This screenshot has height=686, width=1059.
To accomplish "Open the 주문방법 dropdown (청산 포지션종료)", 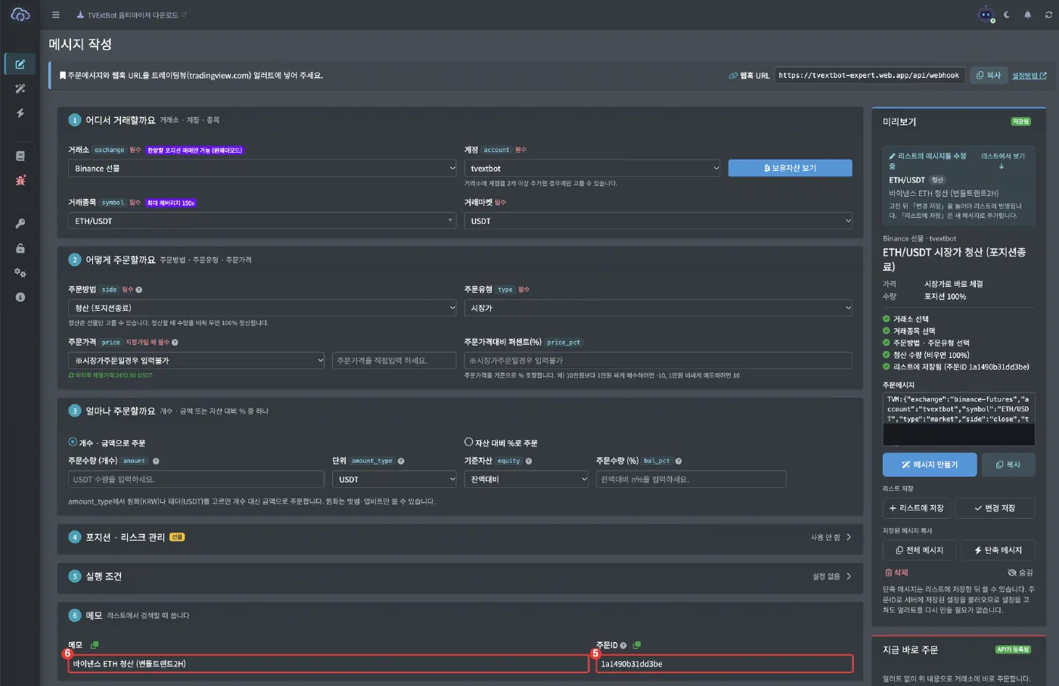I will point(262,308).
